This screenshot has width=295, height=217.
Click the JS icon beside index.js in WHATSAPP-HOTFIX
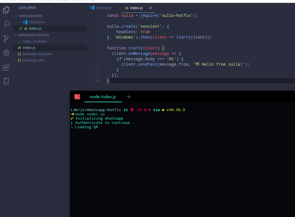pyautogui.click(x=19, y=48)
